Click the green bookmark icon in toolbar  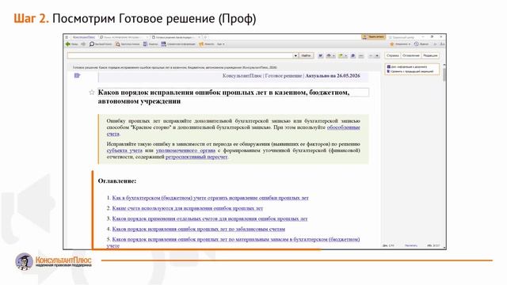341,55
